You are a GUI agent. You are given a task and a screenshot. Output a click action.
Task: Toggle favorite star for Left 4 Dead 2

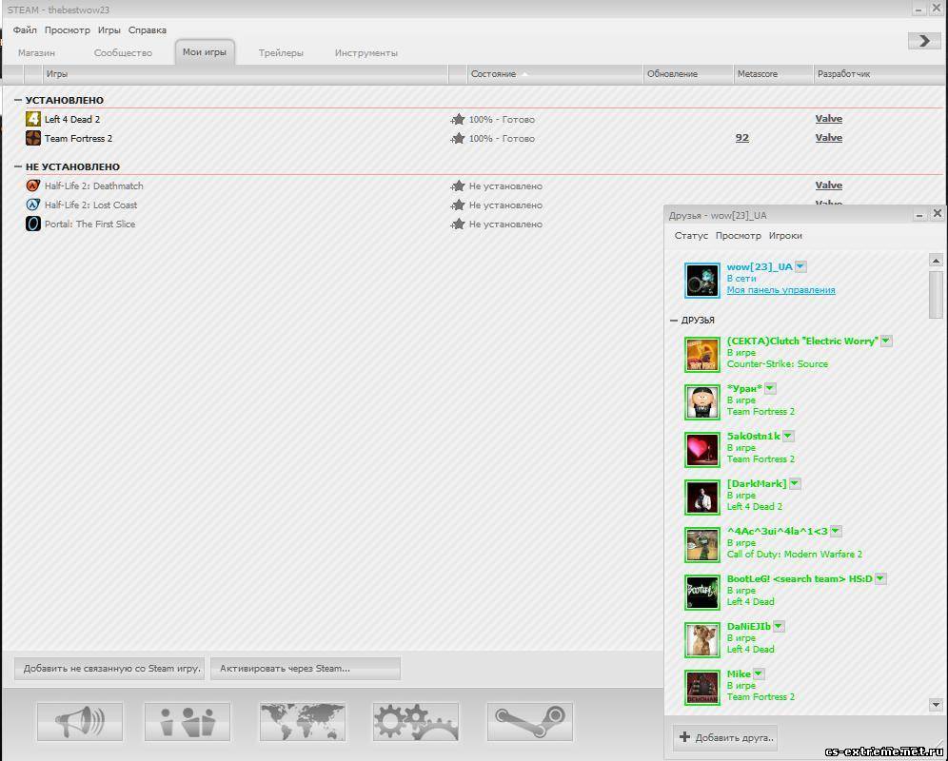(x=458, y=120)
